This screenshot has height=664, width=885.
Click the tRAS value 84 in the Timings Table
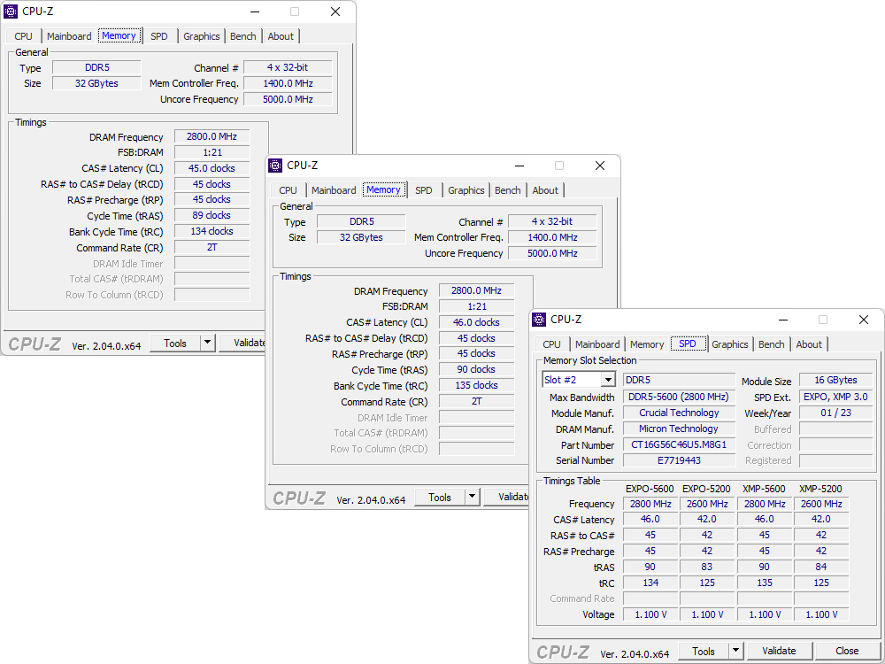pyautogui.click(x=821, y=567)
